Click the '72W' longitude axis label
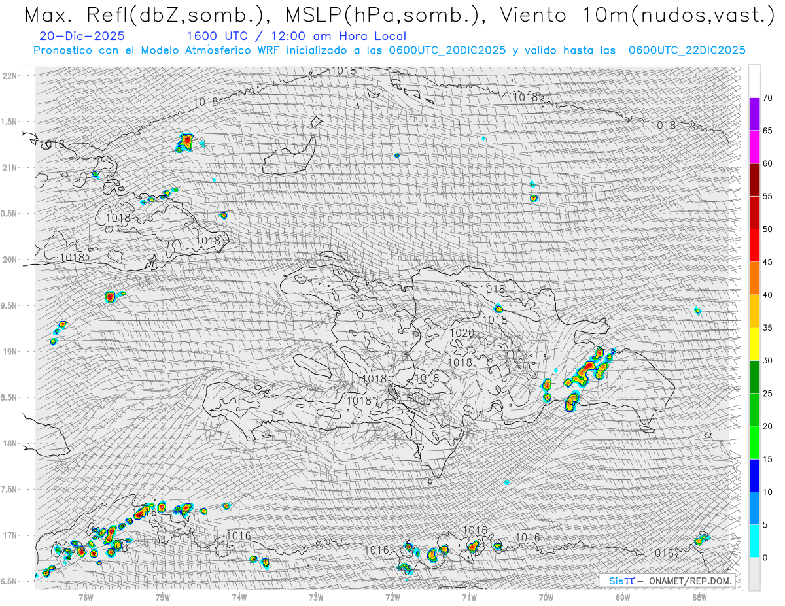Screen dimensions: 785x606 [392, 597]
